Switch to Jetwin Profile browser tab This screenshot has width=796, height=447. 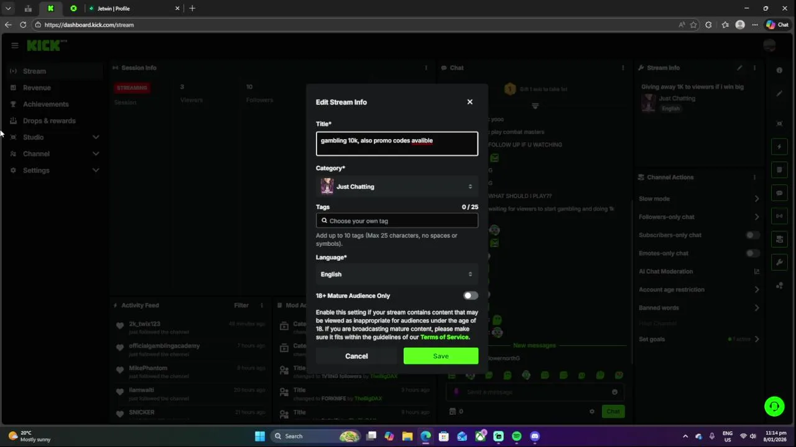(132, 9)
